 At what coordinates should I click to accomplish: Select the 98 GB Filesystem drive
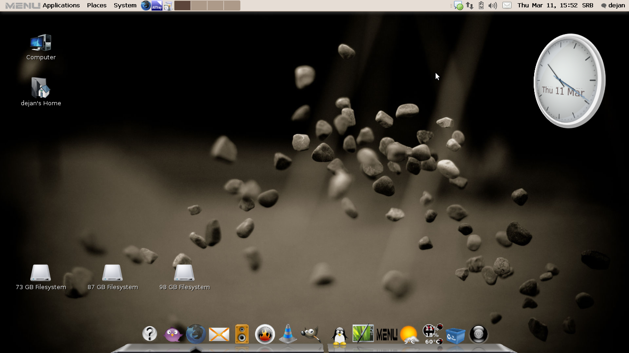185,277
